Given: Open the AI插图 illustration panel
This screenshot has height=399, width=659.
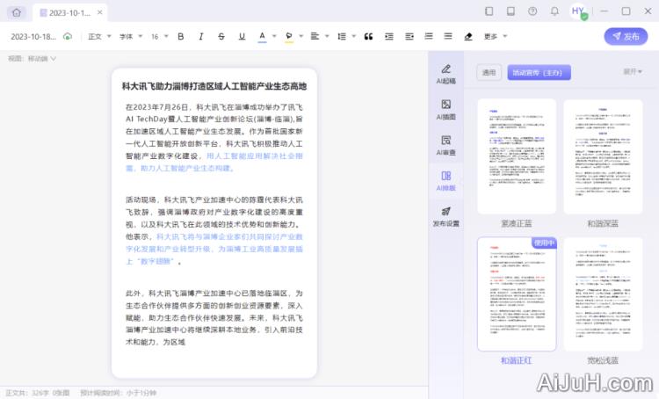Looking at the screenshot, I should tap(446, 109).
